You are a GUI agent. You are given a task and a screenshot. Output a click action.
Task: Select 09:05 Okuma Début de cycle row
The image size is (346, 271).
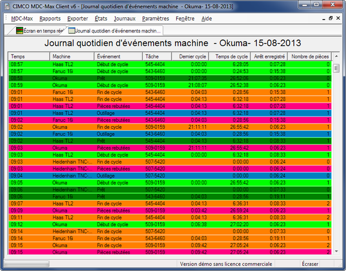[170, 183]
